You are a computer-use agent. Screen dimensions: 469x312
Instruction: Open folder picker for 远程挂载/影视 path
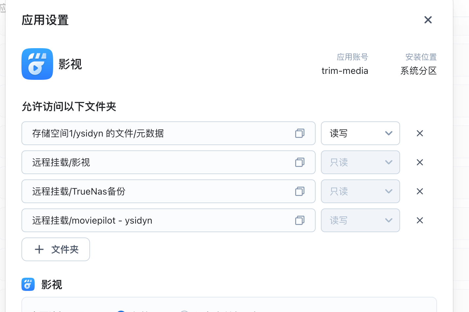pos(299,162)
